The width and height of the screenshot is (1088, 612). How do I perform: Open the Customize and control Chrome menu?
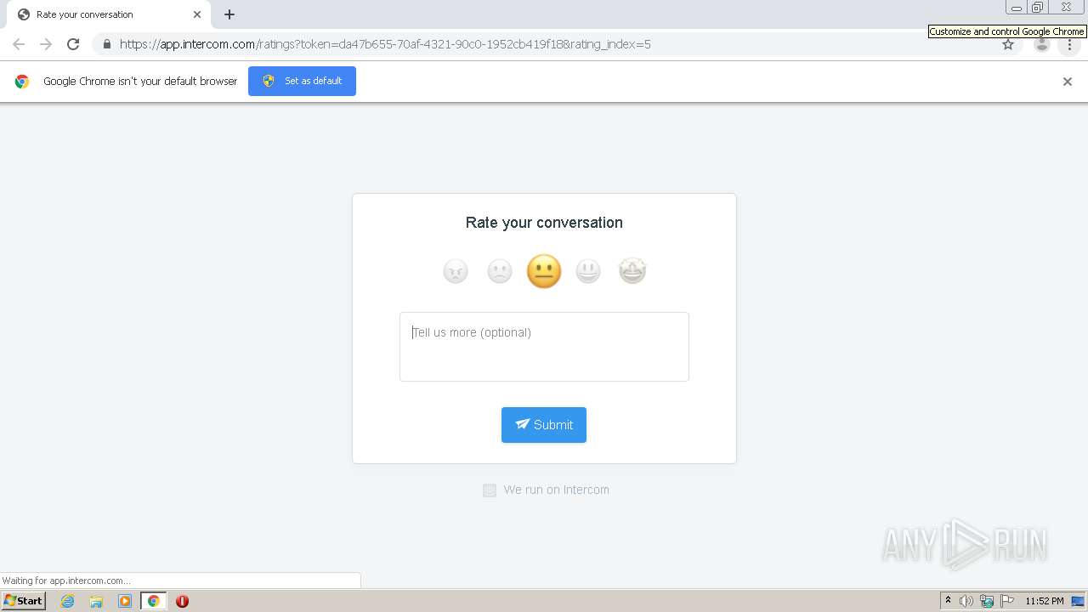click(1069, 44)
